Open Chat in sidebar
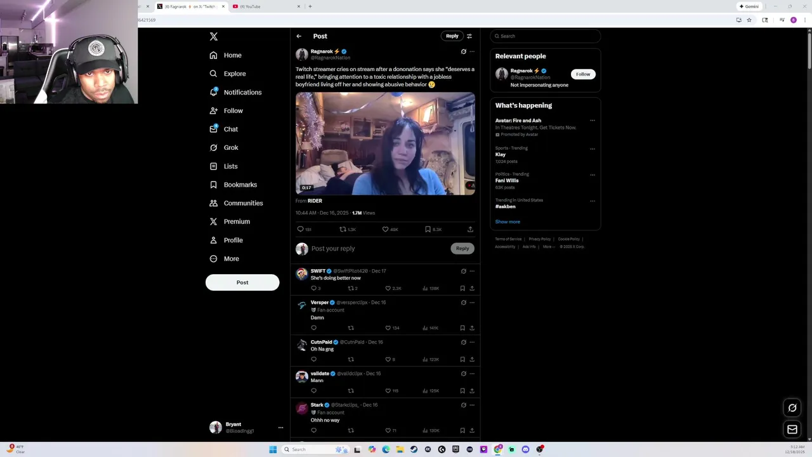 [x=224, y=129]
